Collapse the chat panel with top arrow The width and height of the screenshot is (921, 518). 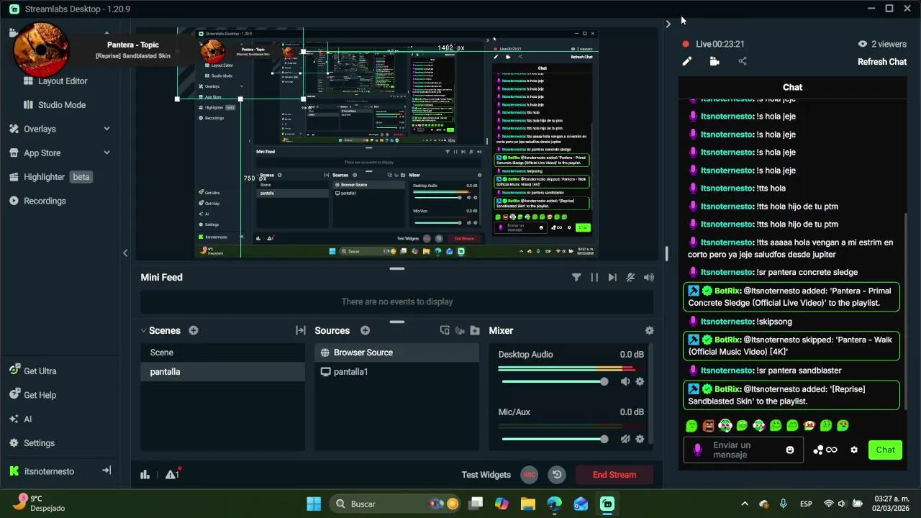(668, 24)
